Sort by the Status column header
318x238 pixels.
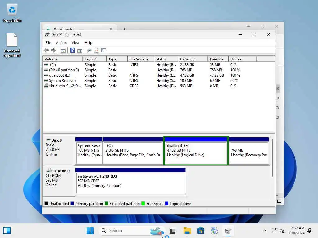166,59
